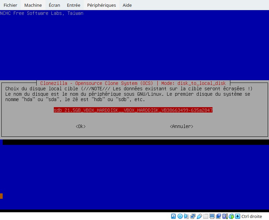Click the hard disk activity status icon

[173, 216]
